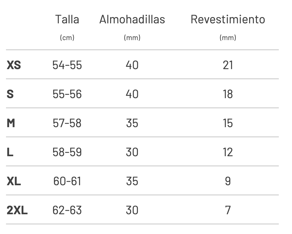Screen dimensions: 292x234
Task: Click the 60-61 measurement cell
Action: 67,181
